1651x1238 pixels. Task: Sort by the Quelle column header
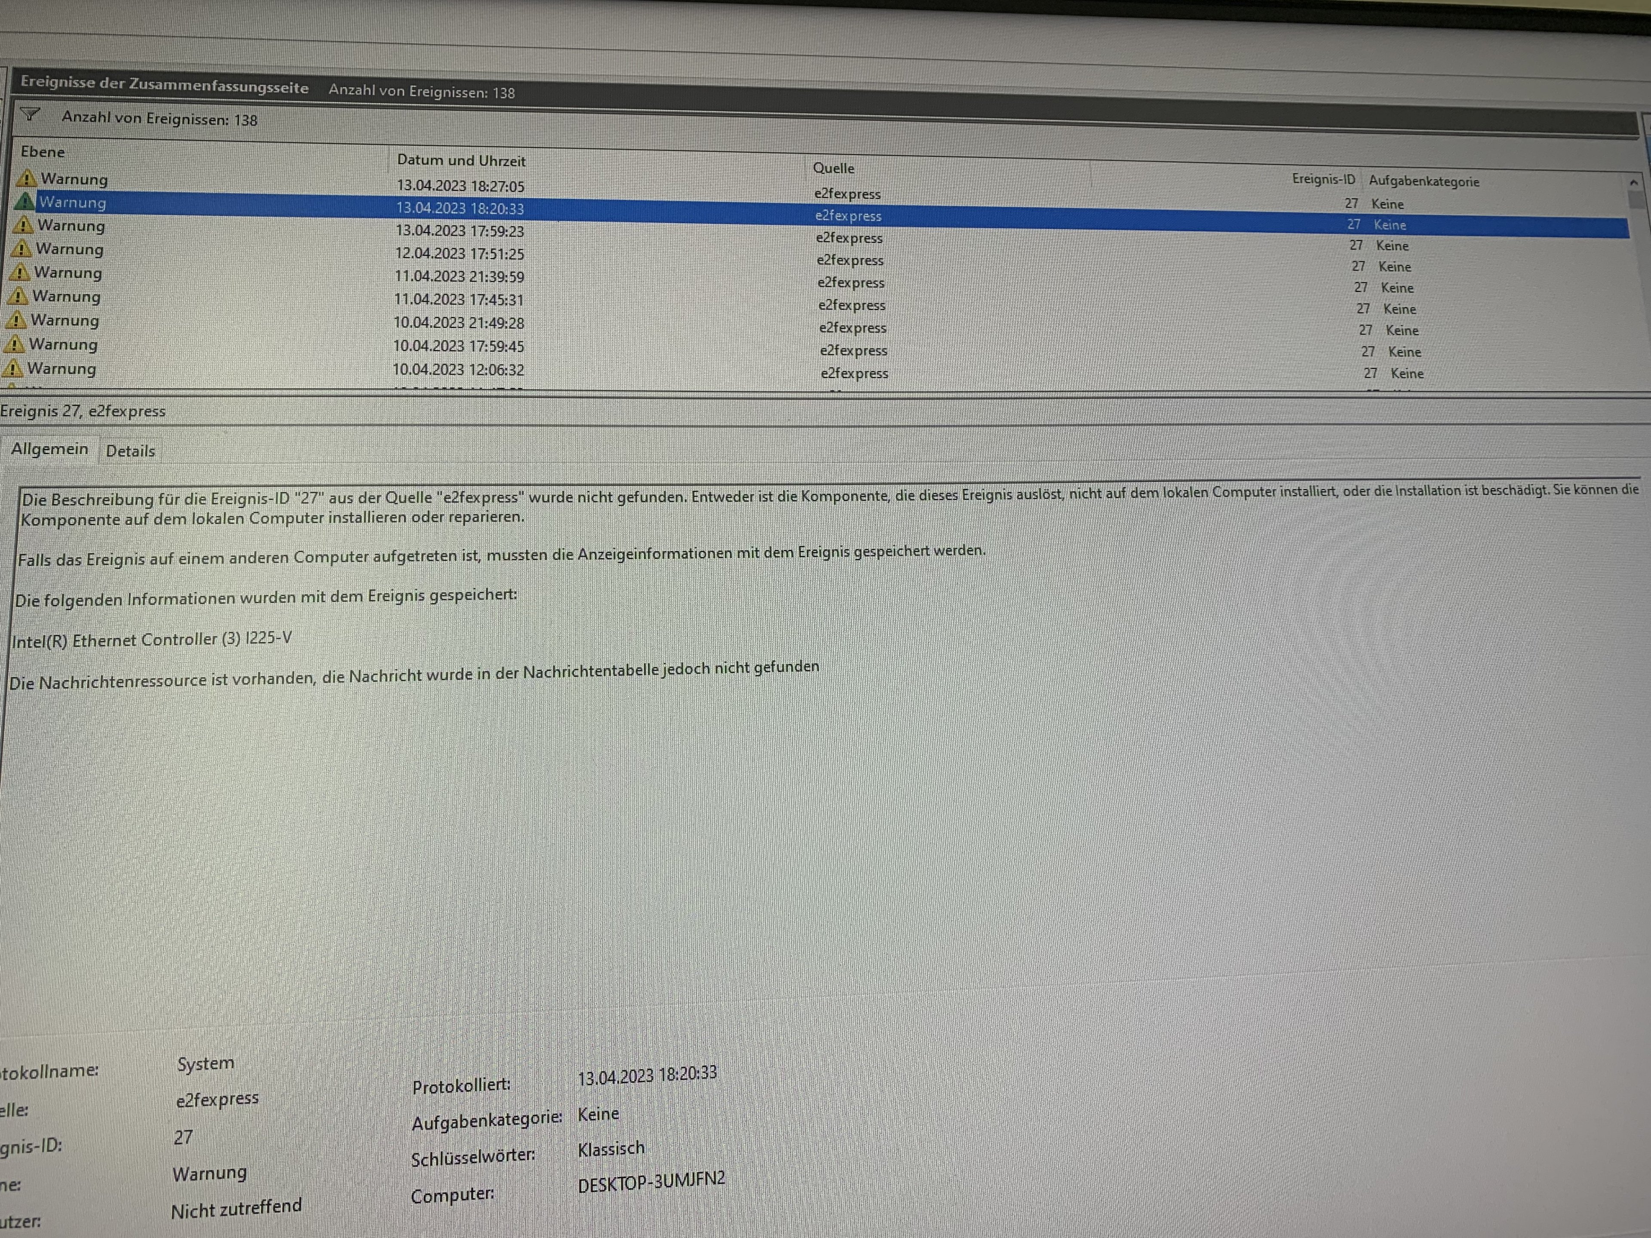833,169
